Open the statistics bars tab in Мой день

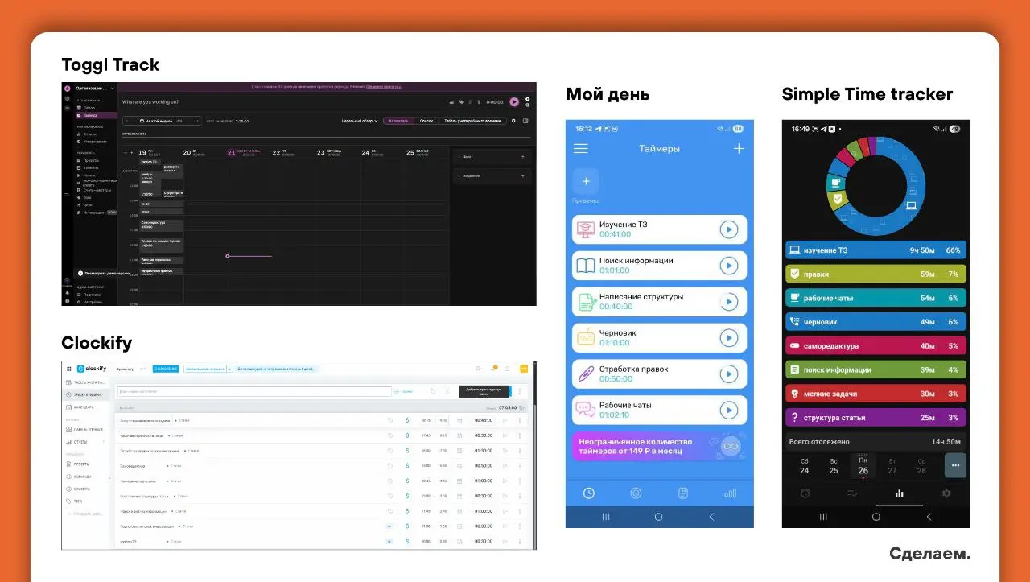pyautogui.click(x=730, y=493)
